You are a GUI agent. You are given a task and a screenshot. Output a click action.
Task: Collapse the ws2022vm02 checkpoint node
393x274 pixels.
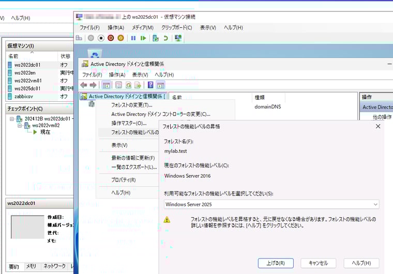click(19, 126)
